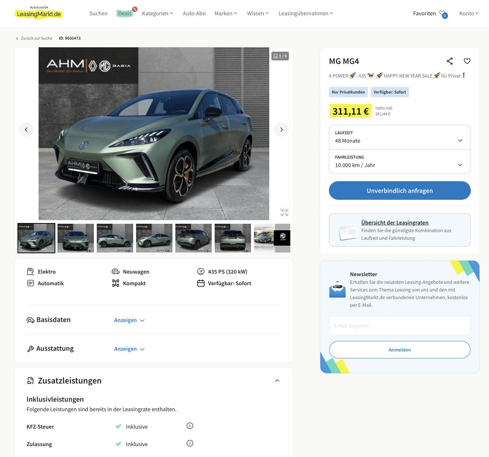
Task: Open the Wissen menu
Action: [x=258, y=13]
